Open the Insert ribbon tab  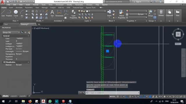[x=11, y=8]
